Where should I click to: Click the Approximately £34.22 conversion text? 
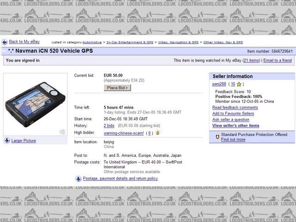124,80
